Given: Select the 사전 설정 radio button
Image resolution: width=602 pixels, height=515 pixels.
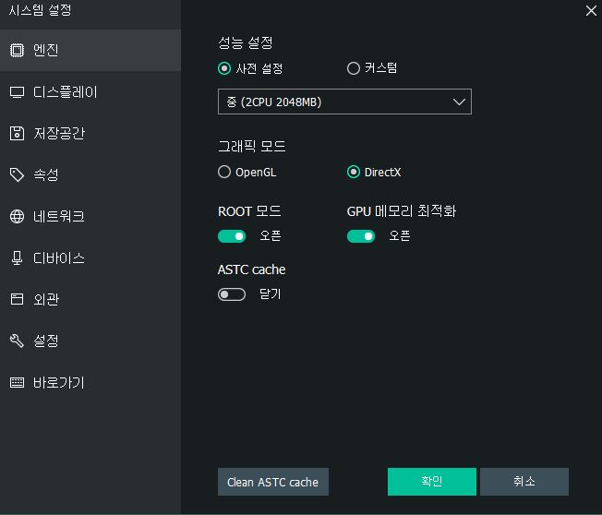Looking at the screenshot, I should [224, 68].
